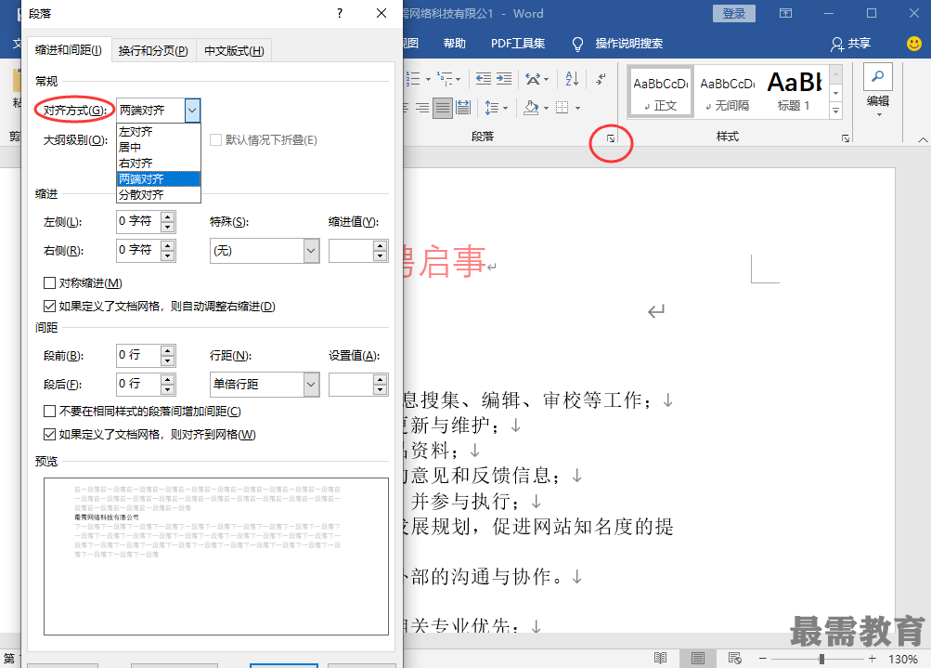This screenshot has height=668, width=931.
Task: Click the numbered list icon in the ribbon
Action: (x=413, y=78)
